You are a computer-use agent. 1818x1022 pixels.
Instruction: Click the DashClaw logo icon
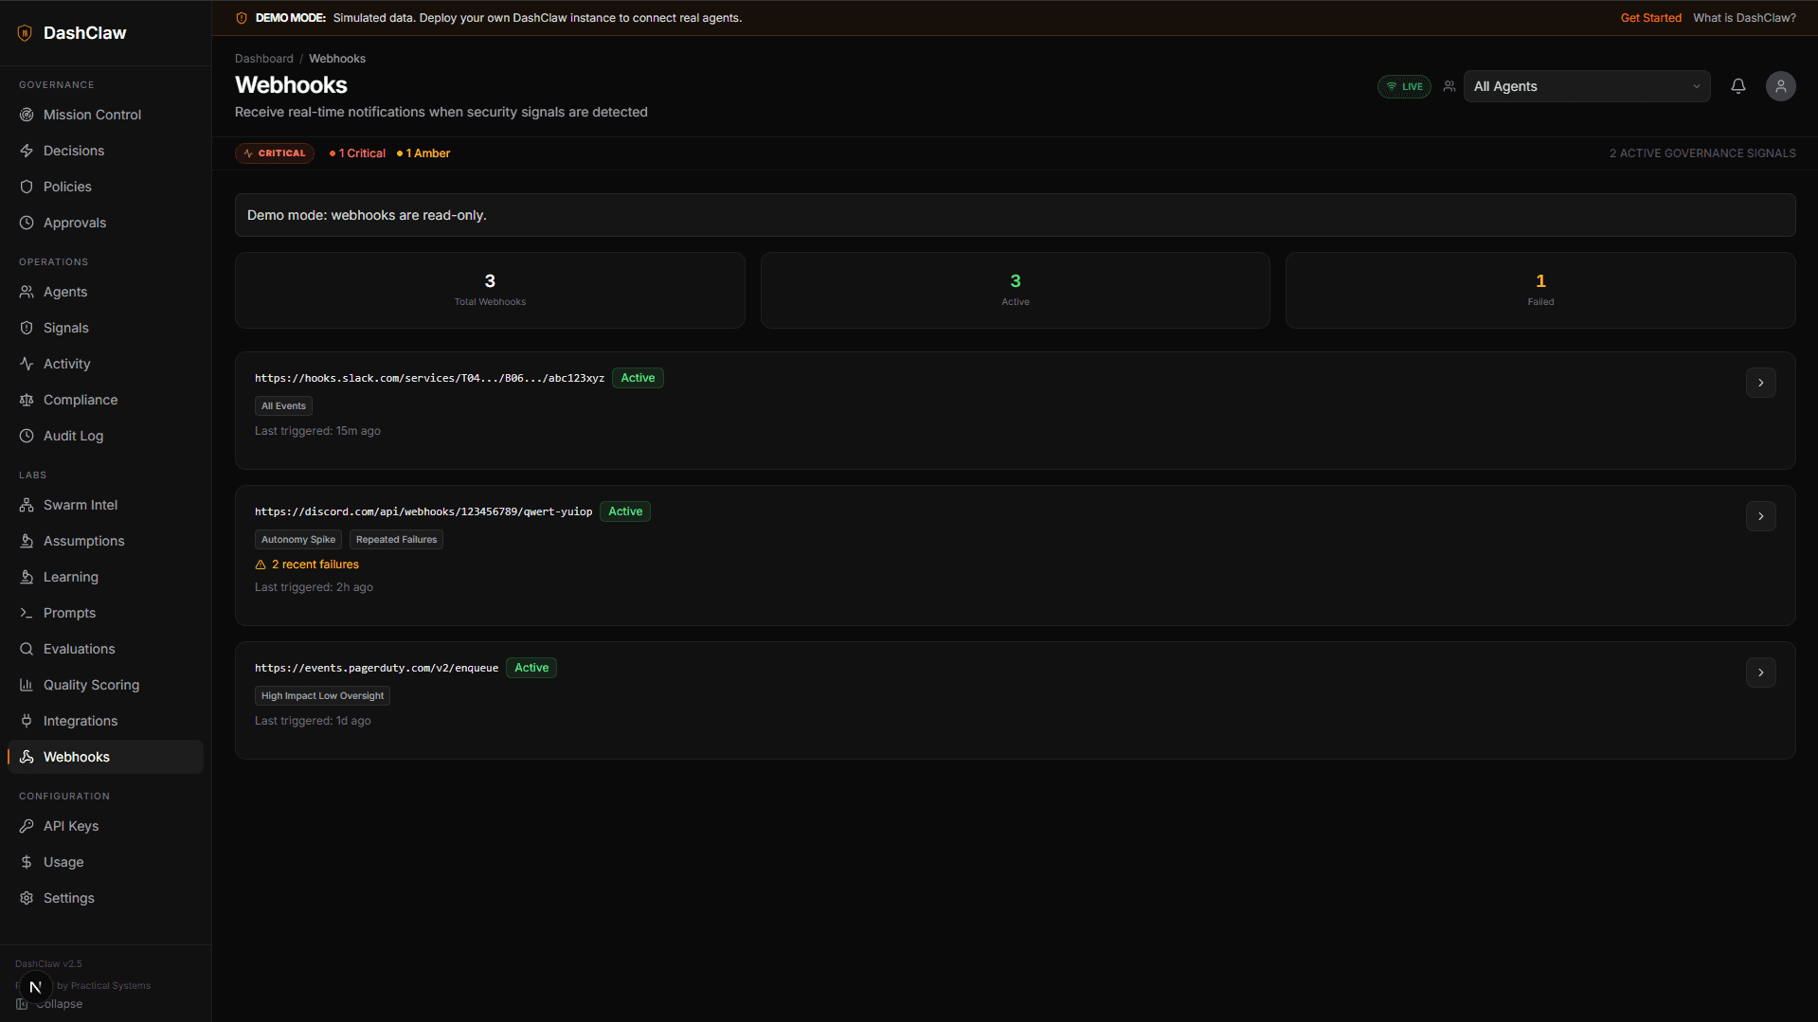pos(25,32)
